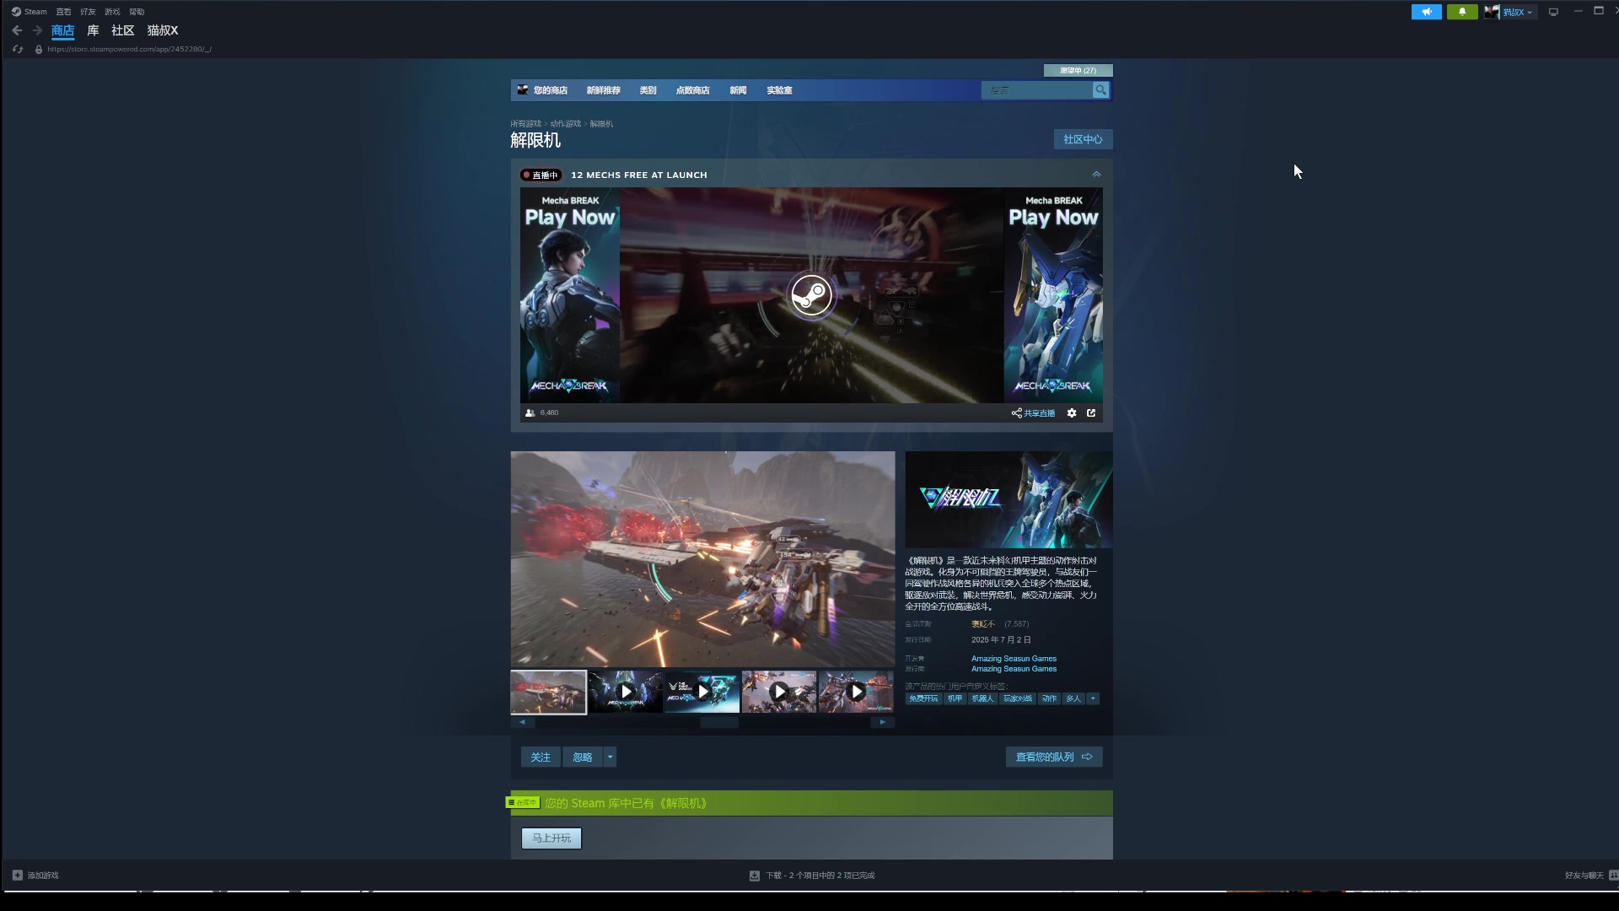The height and width of the screenshot is (911, 1619).
Task: Pop out the broadcast in new window
Action: click(1091, 413)
